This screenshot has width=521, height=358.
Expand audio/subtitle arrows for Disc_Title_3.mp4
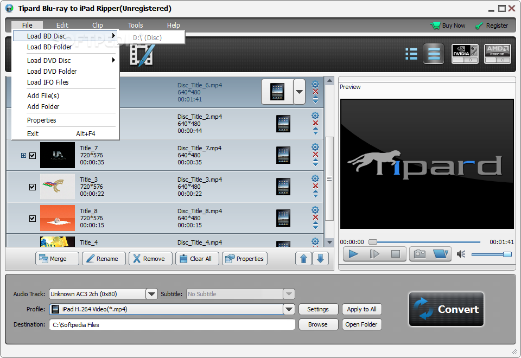pyautogui.click(x=315, y=194)
